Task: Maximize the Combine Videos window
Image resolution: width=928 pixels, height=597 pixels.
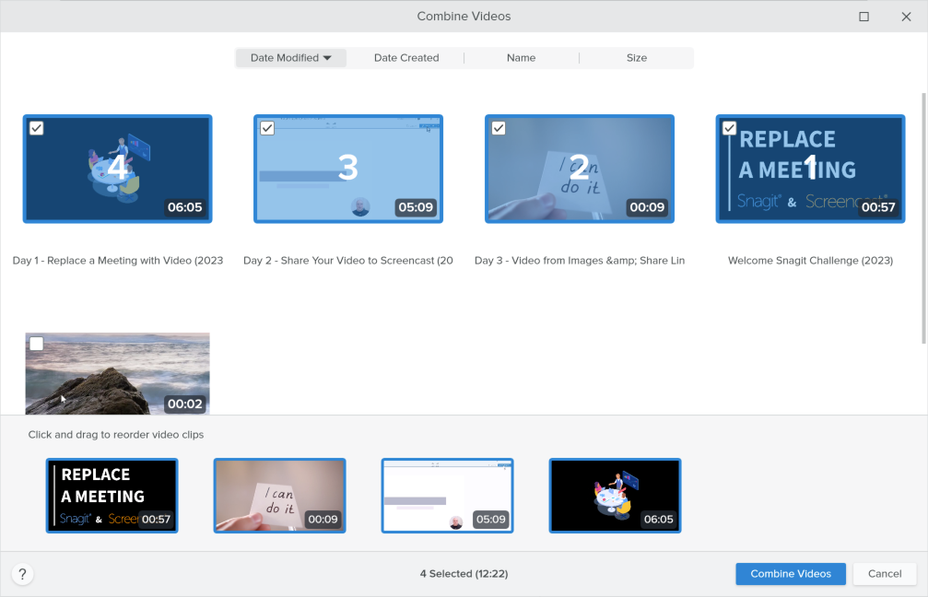Action: 863,17
